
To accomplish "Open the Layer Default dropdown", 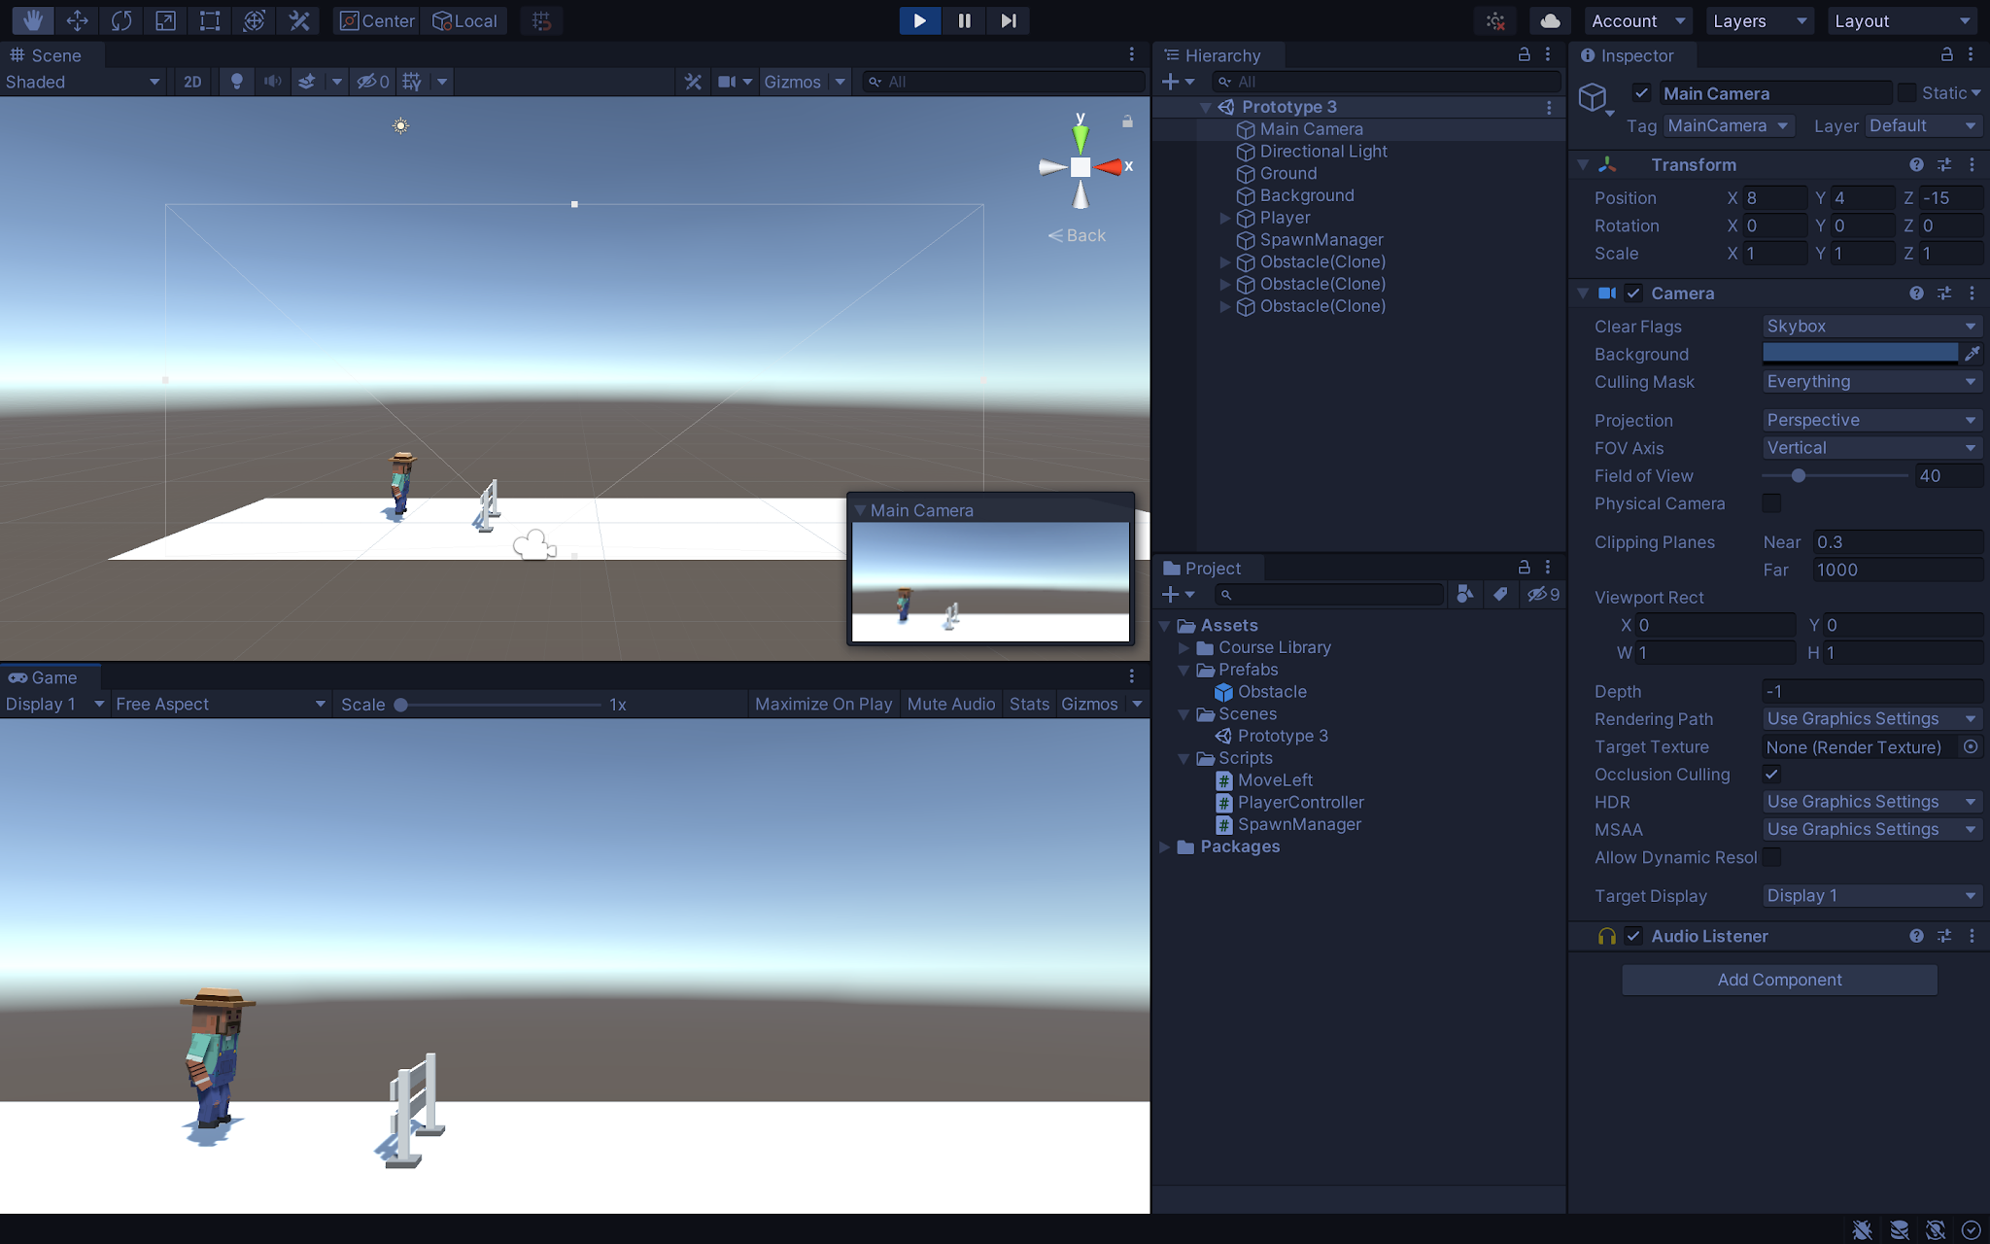I will tap(1923, 125).
